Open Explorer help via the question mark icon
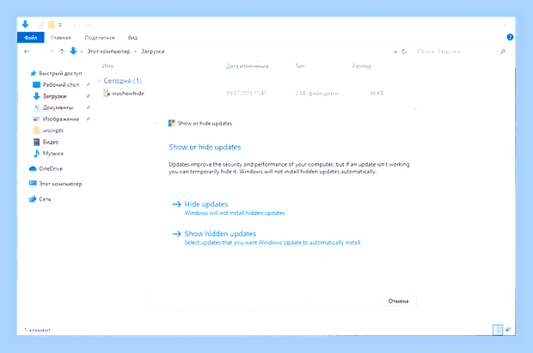The height and width of the screenshot is (353, 533). click(x=510, y=37)
